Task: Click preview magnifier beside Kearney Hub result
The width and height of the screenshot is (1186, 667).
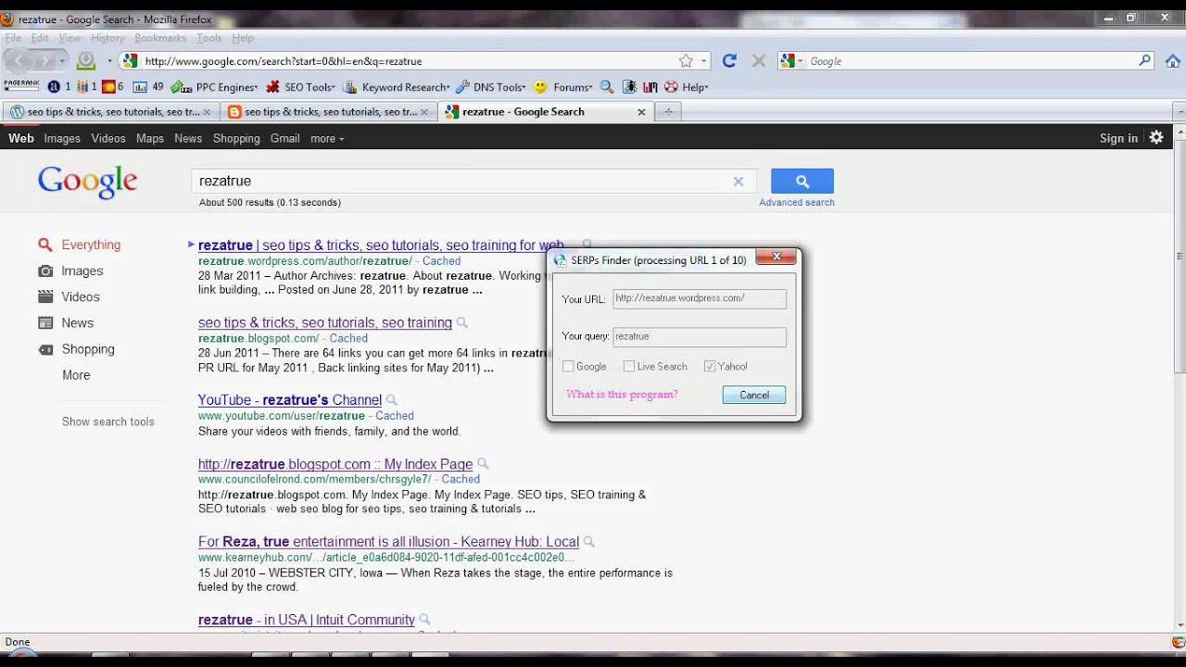Action: click(588, 542)
